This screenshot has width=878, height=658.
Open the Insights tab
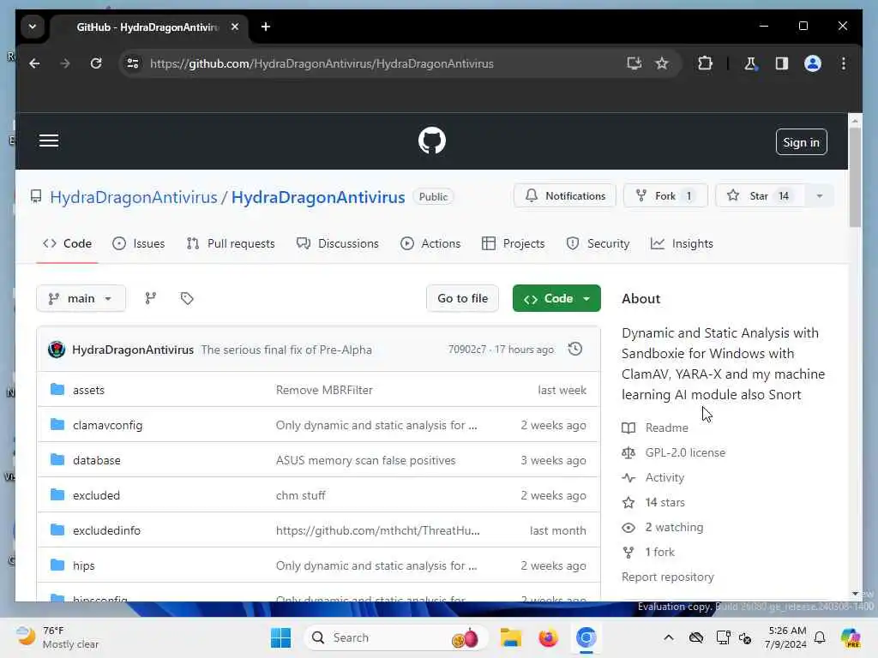(x=682, y=243)
